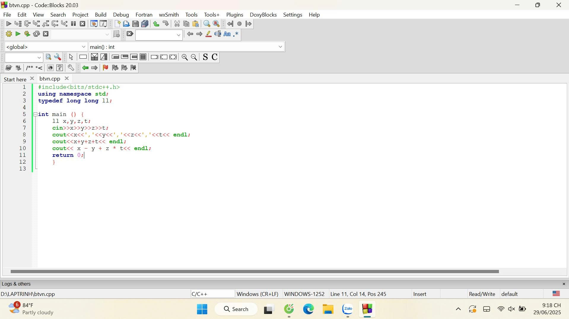The image size is (569, 319).
Task: Open the wxSmith menu
Action: [x=168, y=14]
